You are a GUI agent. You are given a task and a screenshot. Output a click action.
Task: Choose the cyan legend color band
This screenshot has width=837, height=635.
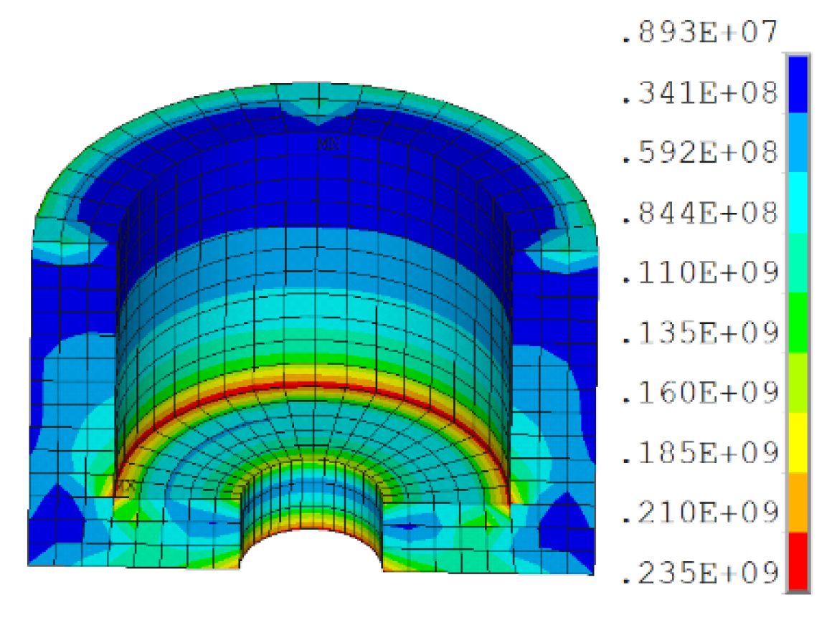pyautogui.click(x=798, y=203)
